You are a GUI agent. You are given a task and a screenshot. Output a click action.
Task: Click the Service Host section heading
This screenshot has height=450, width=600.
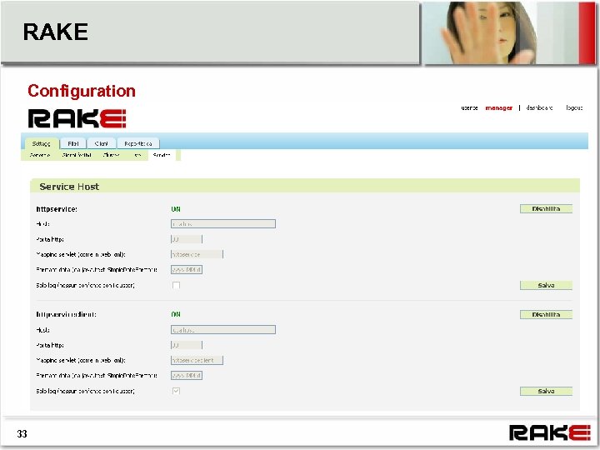click(x=69, y=187)
